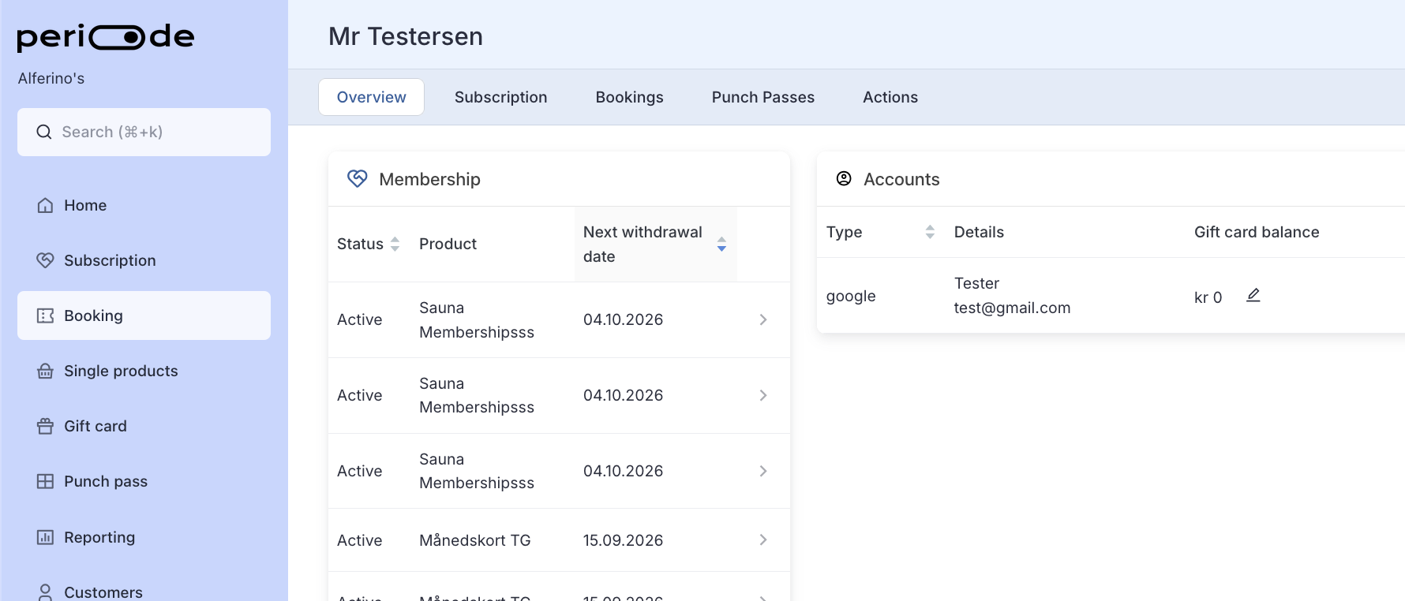Image resolution: width=1405 pixels, height=601 pixels.
Task: Focus the Search input field
Action: [144, 132]
